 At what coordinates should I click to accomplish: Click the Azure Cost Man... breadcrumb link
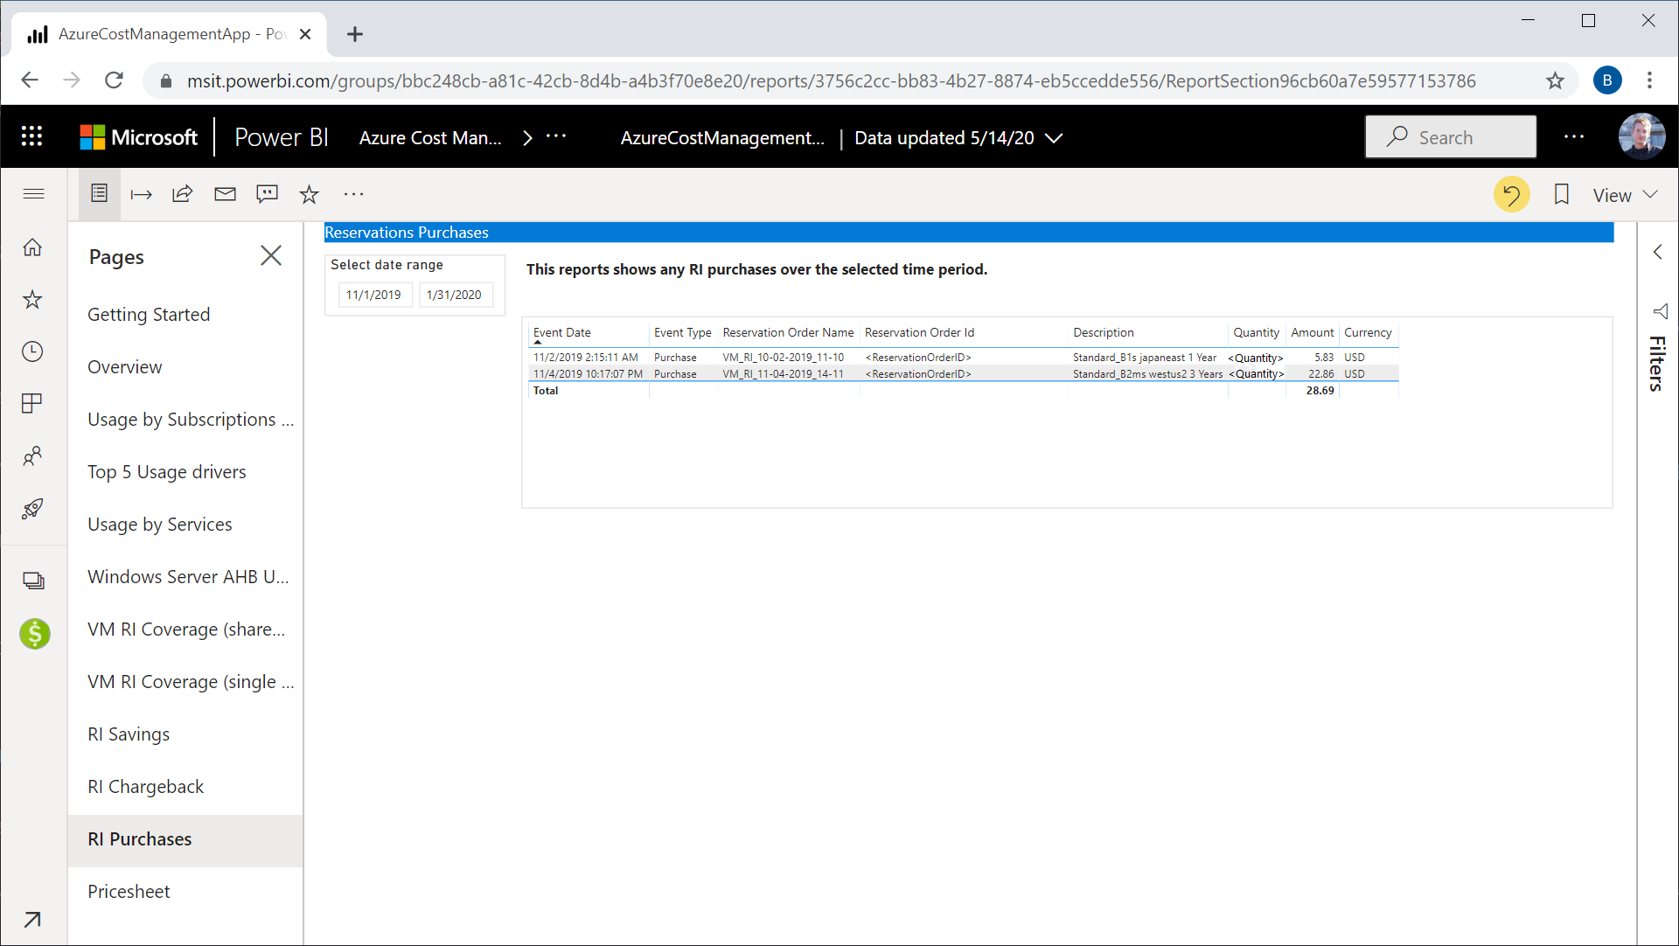pyautogui.click(x=429, y=138)
